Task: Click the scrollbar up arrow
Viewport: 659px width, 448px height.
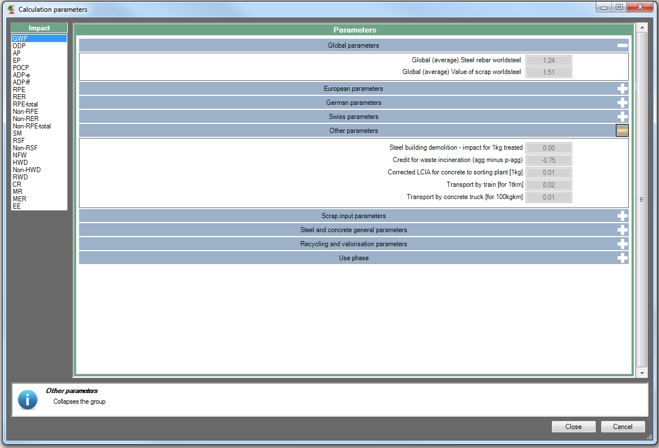Action: coord(642,28)
